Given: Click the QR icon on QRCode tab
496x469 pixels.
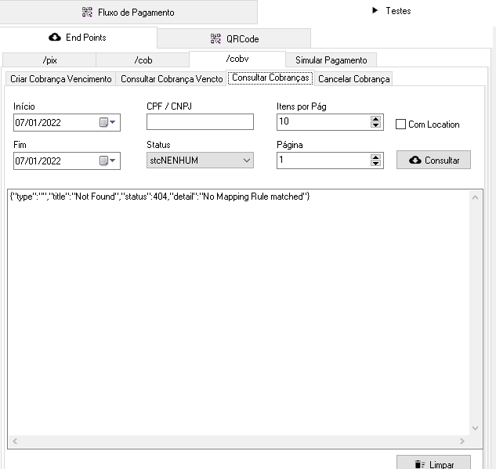Looking at the screenshot, I should [x=215, y=38].
